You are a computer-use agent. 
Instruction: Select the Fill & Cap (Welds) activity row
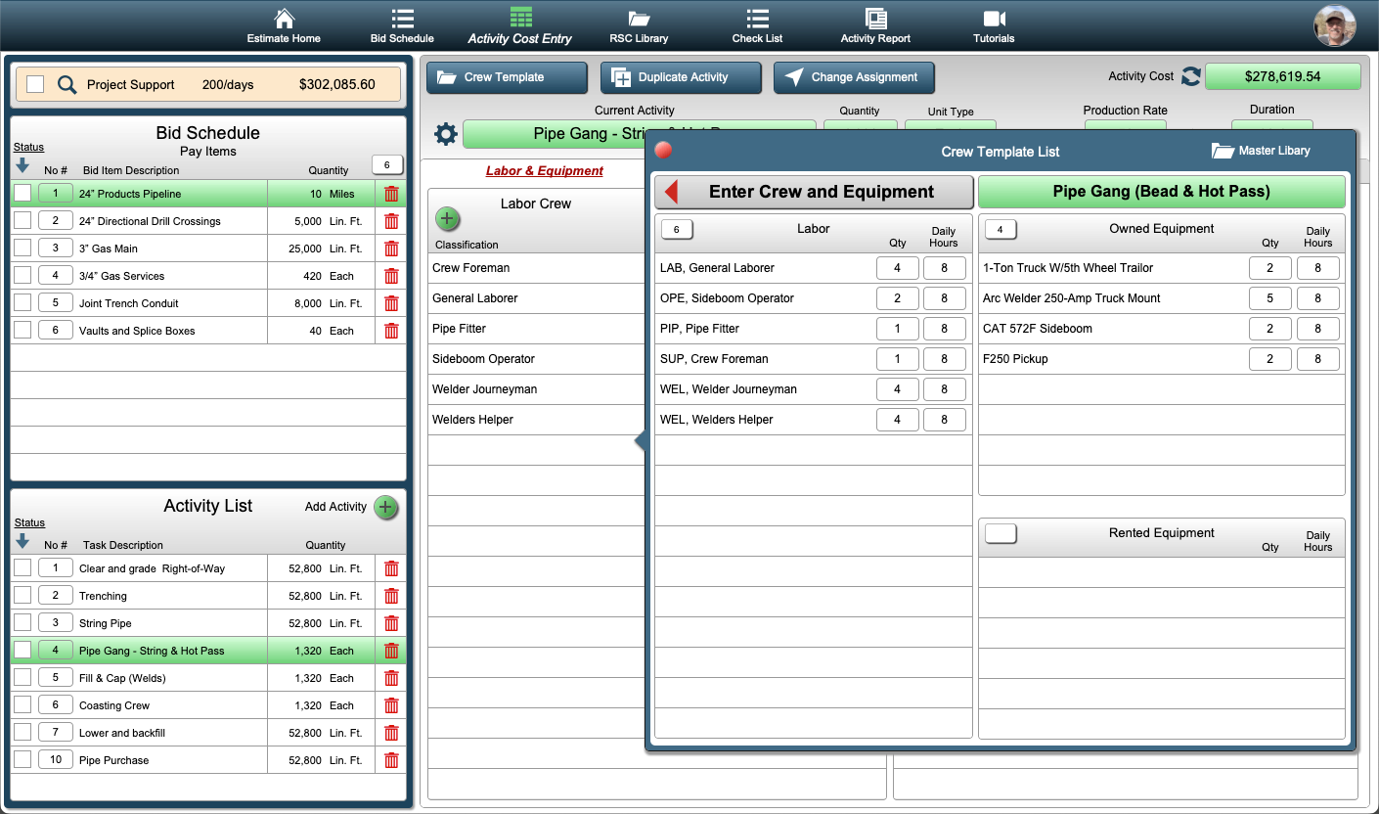coord(208,678)
